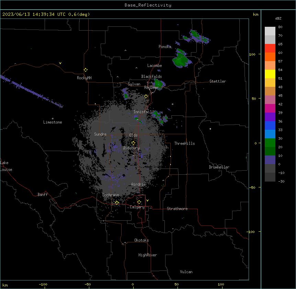Click the 33 dBZ blue legend swatch
The height and width of the screenshot is (289, 296).
click(x=270, y=134)
